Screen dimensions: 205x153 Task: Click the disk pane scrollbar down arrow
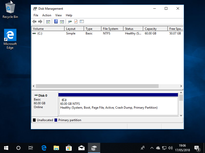[181, 116]
